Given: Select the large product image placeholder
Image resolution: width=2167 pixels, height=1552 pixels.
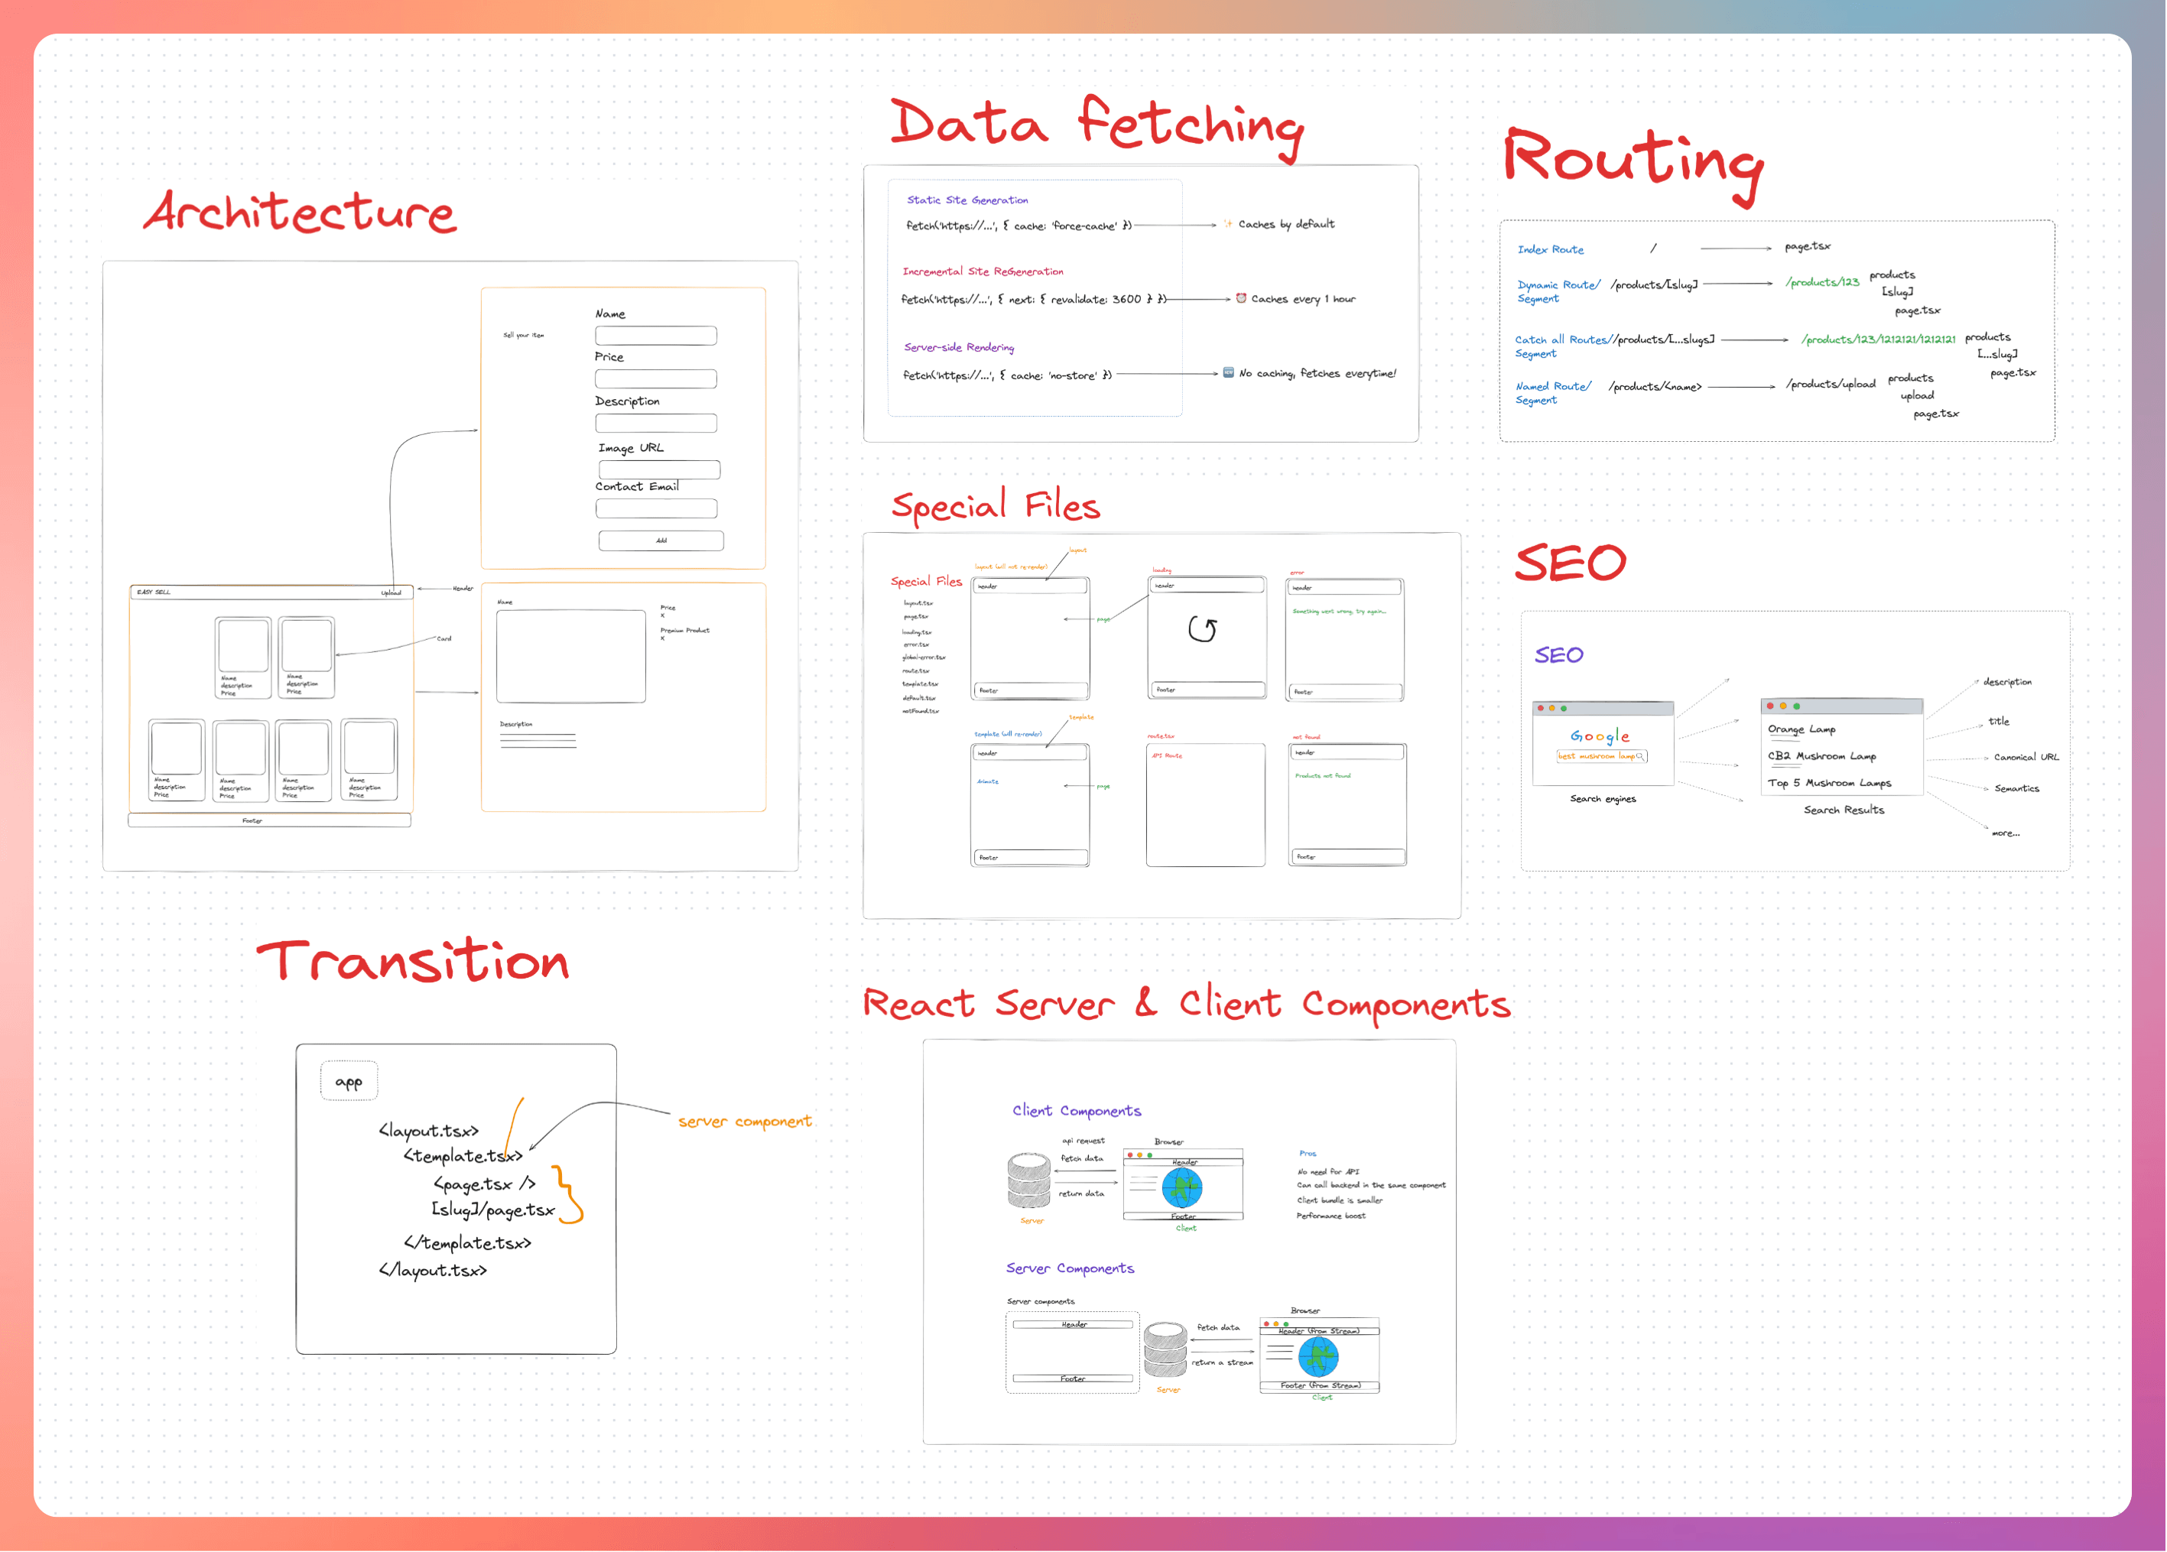Looking at the screenshot, I should [570, 656].
